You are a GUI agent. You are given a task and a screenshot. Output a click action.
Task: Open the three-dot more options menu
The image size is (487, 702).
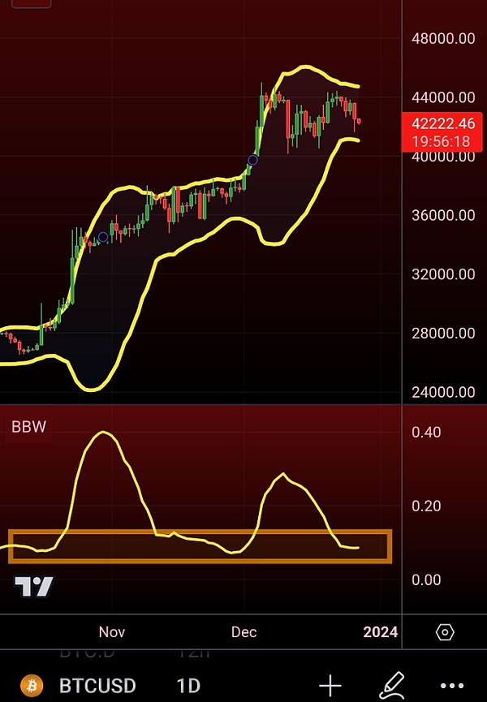[455, 687]
